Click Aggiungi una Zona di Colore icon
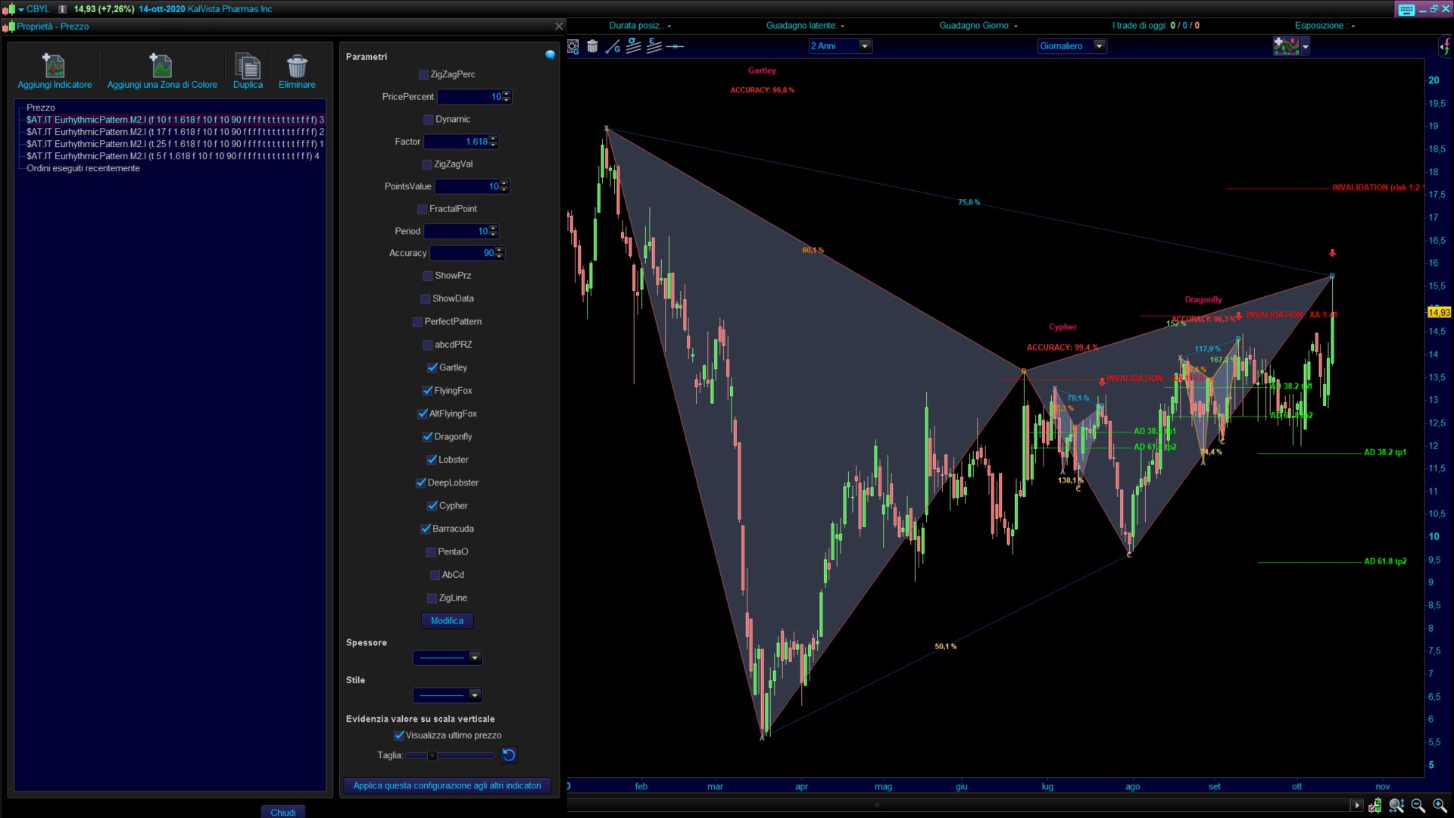Screen dimensions: 1454x818 [x=161, y=66]
